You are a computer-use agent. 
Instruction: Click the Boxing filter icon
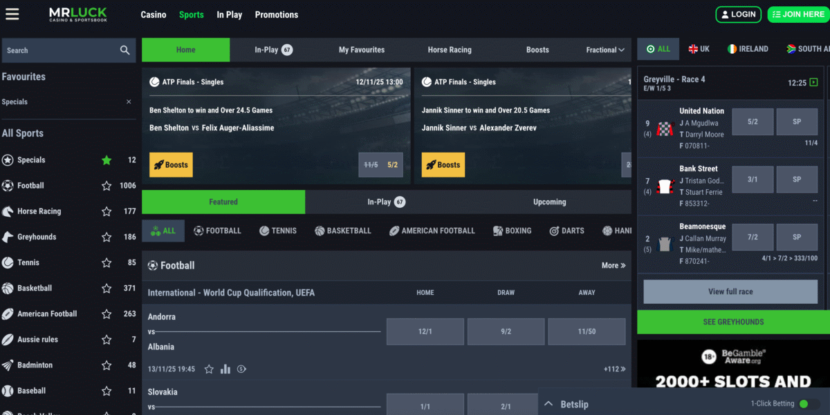click(498, 231)
